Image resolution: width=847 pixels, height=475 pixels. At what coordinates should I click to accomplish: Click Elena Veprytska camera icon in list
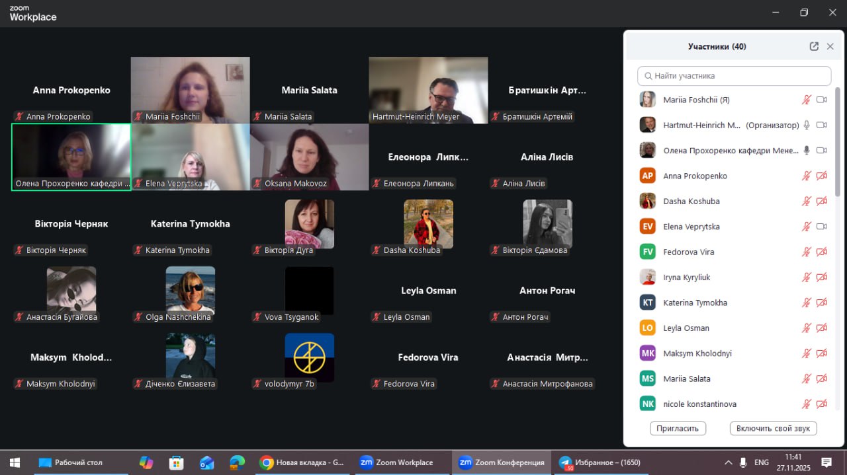point(822,227)
